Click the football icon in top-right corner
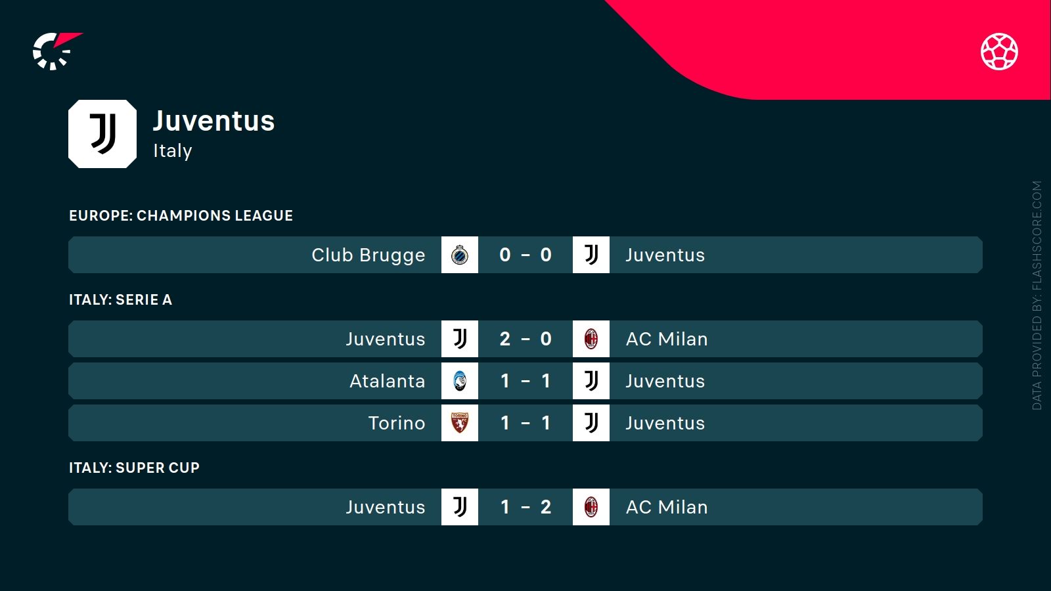 (x=999, y=51)
